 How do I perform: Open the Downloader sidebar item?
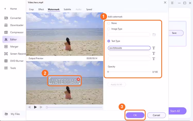(14, 25)
